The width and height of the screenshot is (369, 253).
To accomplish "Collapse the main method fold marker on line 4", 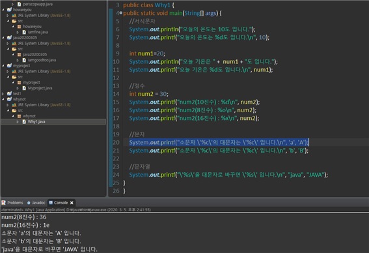I will (x=121, y=13).
